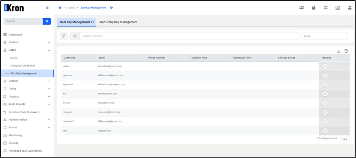Image resolution: width=356 pixels, height=158 pixels.
Task: Focus the Email filter field
Action: tap(325, 36)
